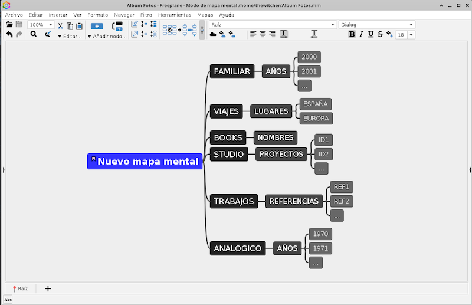
Task: Open the Herramientas menu
Action: (x=175, y=14)
